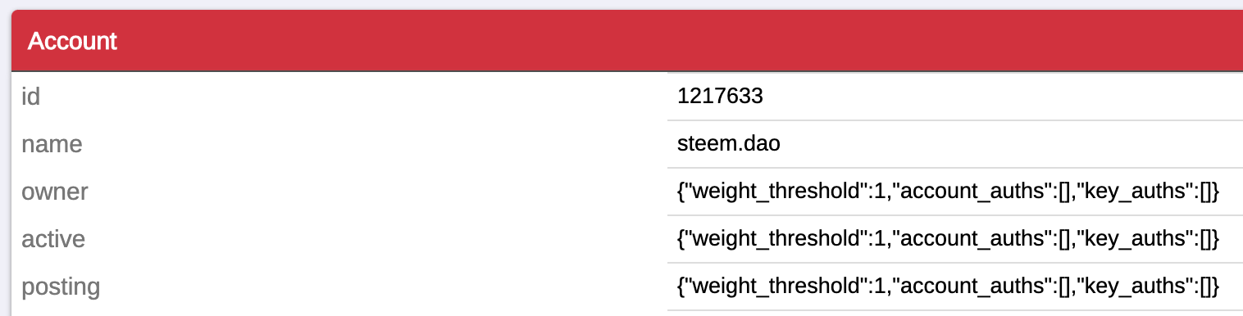Click the posting field label
The width and height of the screenshot is (1243, 316).
(61, 287)
